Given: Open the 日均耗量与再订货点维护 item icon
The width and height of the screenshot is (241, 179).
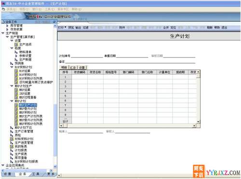Looking at the screenshot, I should point(16,82).
